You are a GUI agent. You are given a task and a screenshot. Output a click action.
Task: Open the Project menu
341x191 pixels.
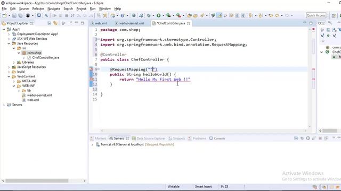click(82, 8)
